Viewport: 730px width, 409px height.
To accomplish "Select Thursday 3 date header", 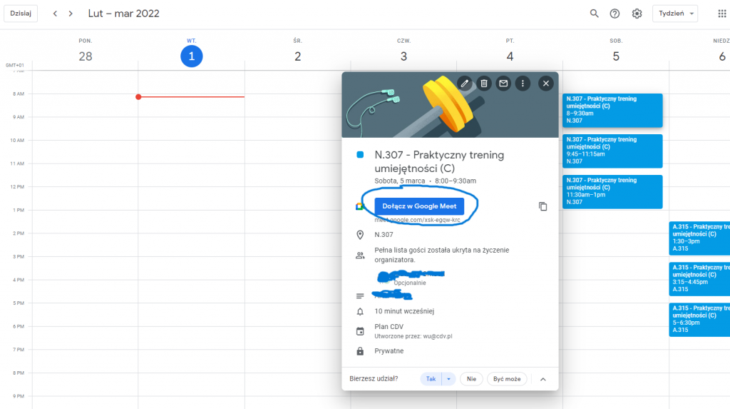I will point(403,56).
